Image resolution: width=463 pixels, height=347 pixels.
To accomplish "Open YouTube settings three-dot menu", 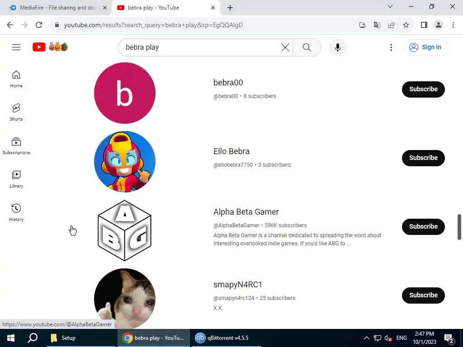I will 391,47.
